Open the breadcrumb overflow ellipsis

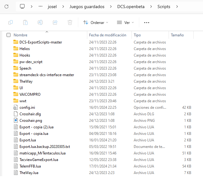click(41, 6)
